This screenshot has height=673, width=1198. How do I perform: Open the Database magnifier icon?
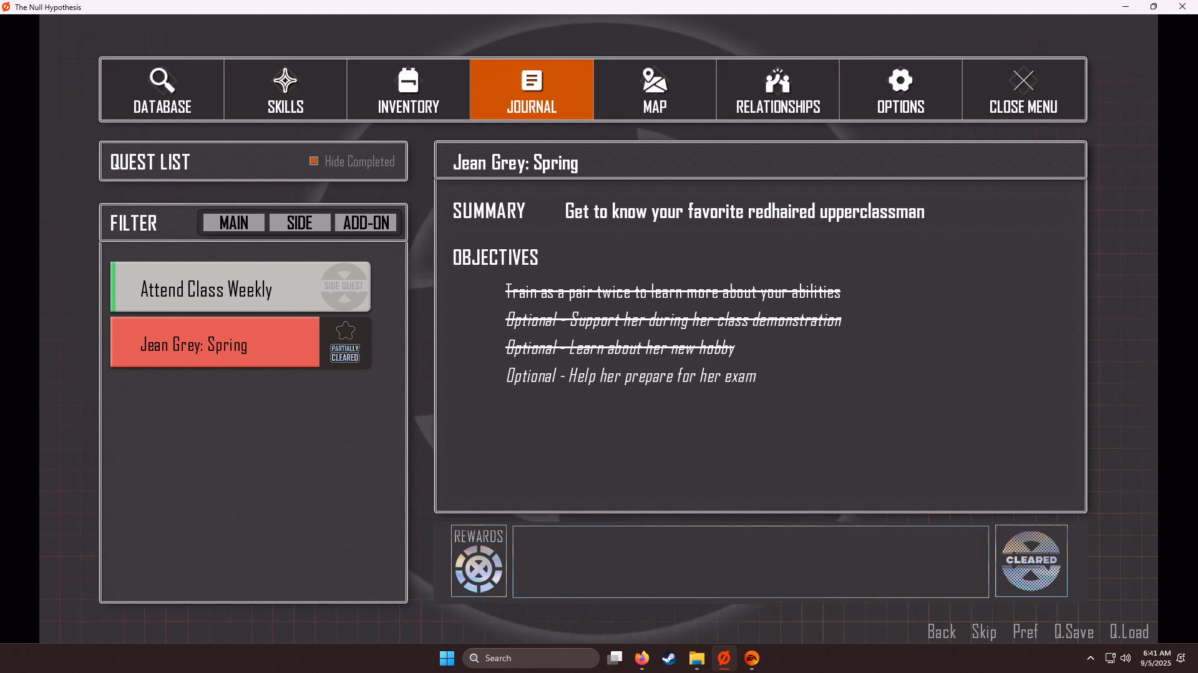coord(162,80)
